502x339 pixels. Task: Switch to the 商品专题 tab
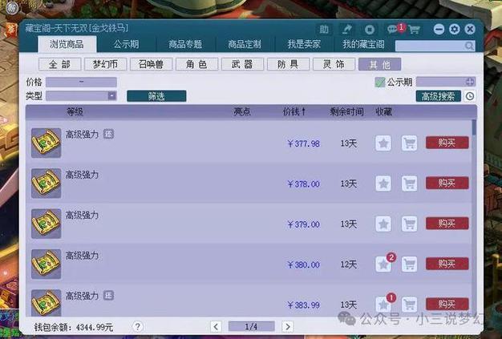(x=185, y=45)
